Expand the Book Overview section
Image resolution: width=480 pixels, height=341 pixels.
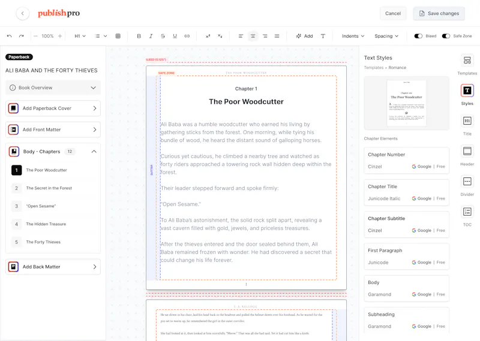click(53, 87)
